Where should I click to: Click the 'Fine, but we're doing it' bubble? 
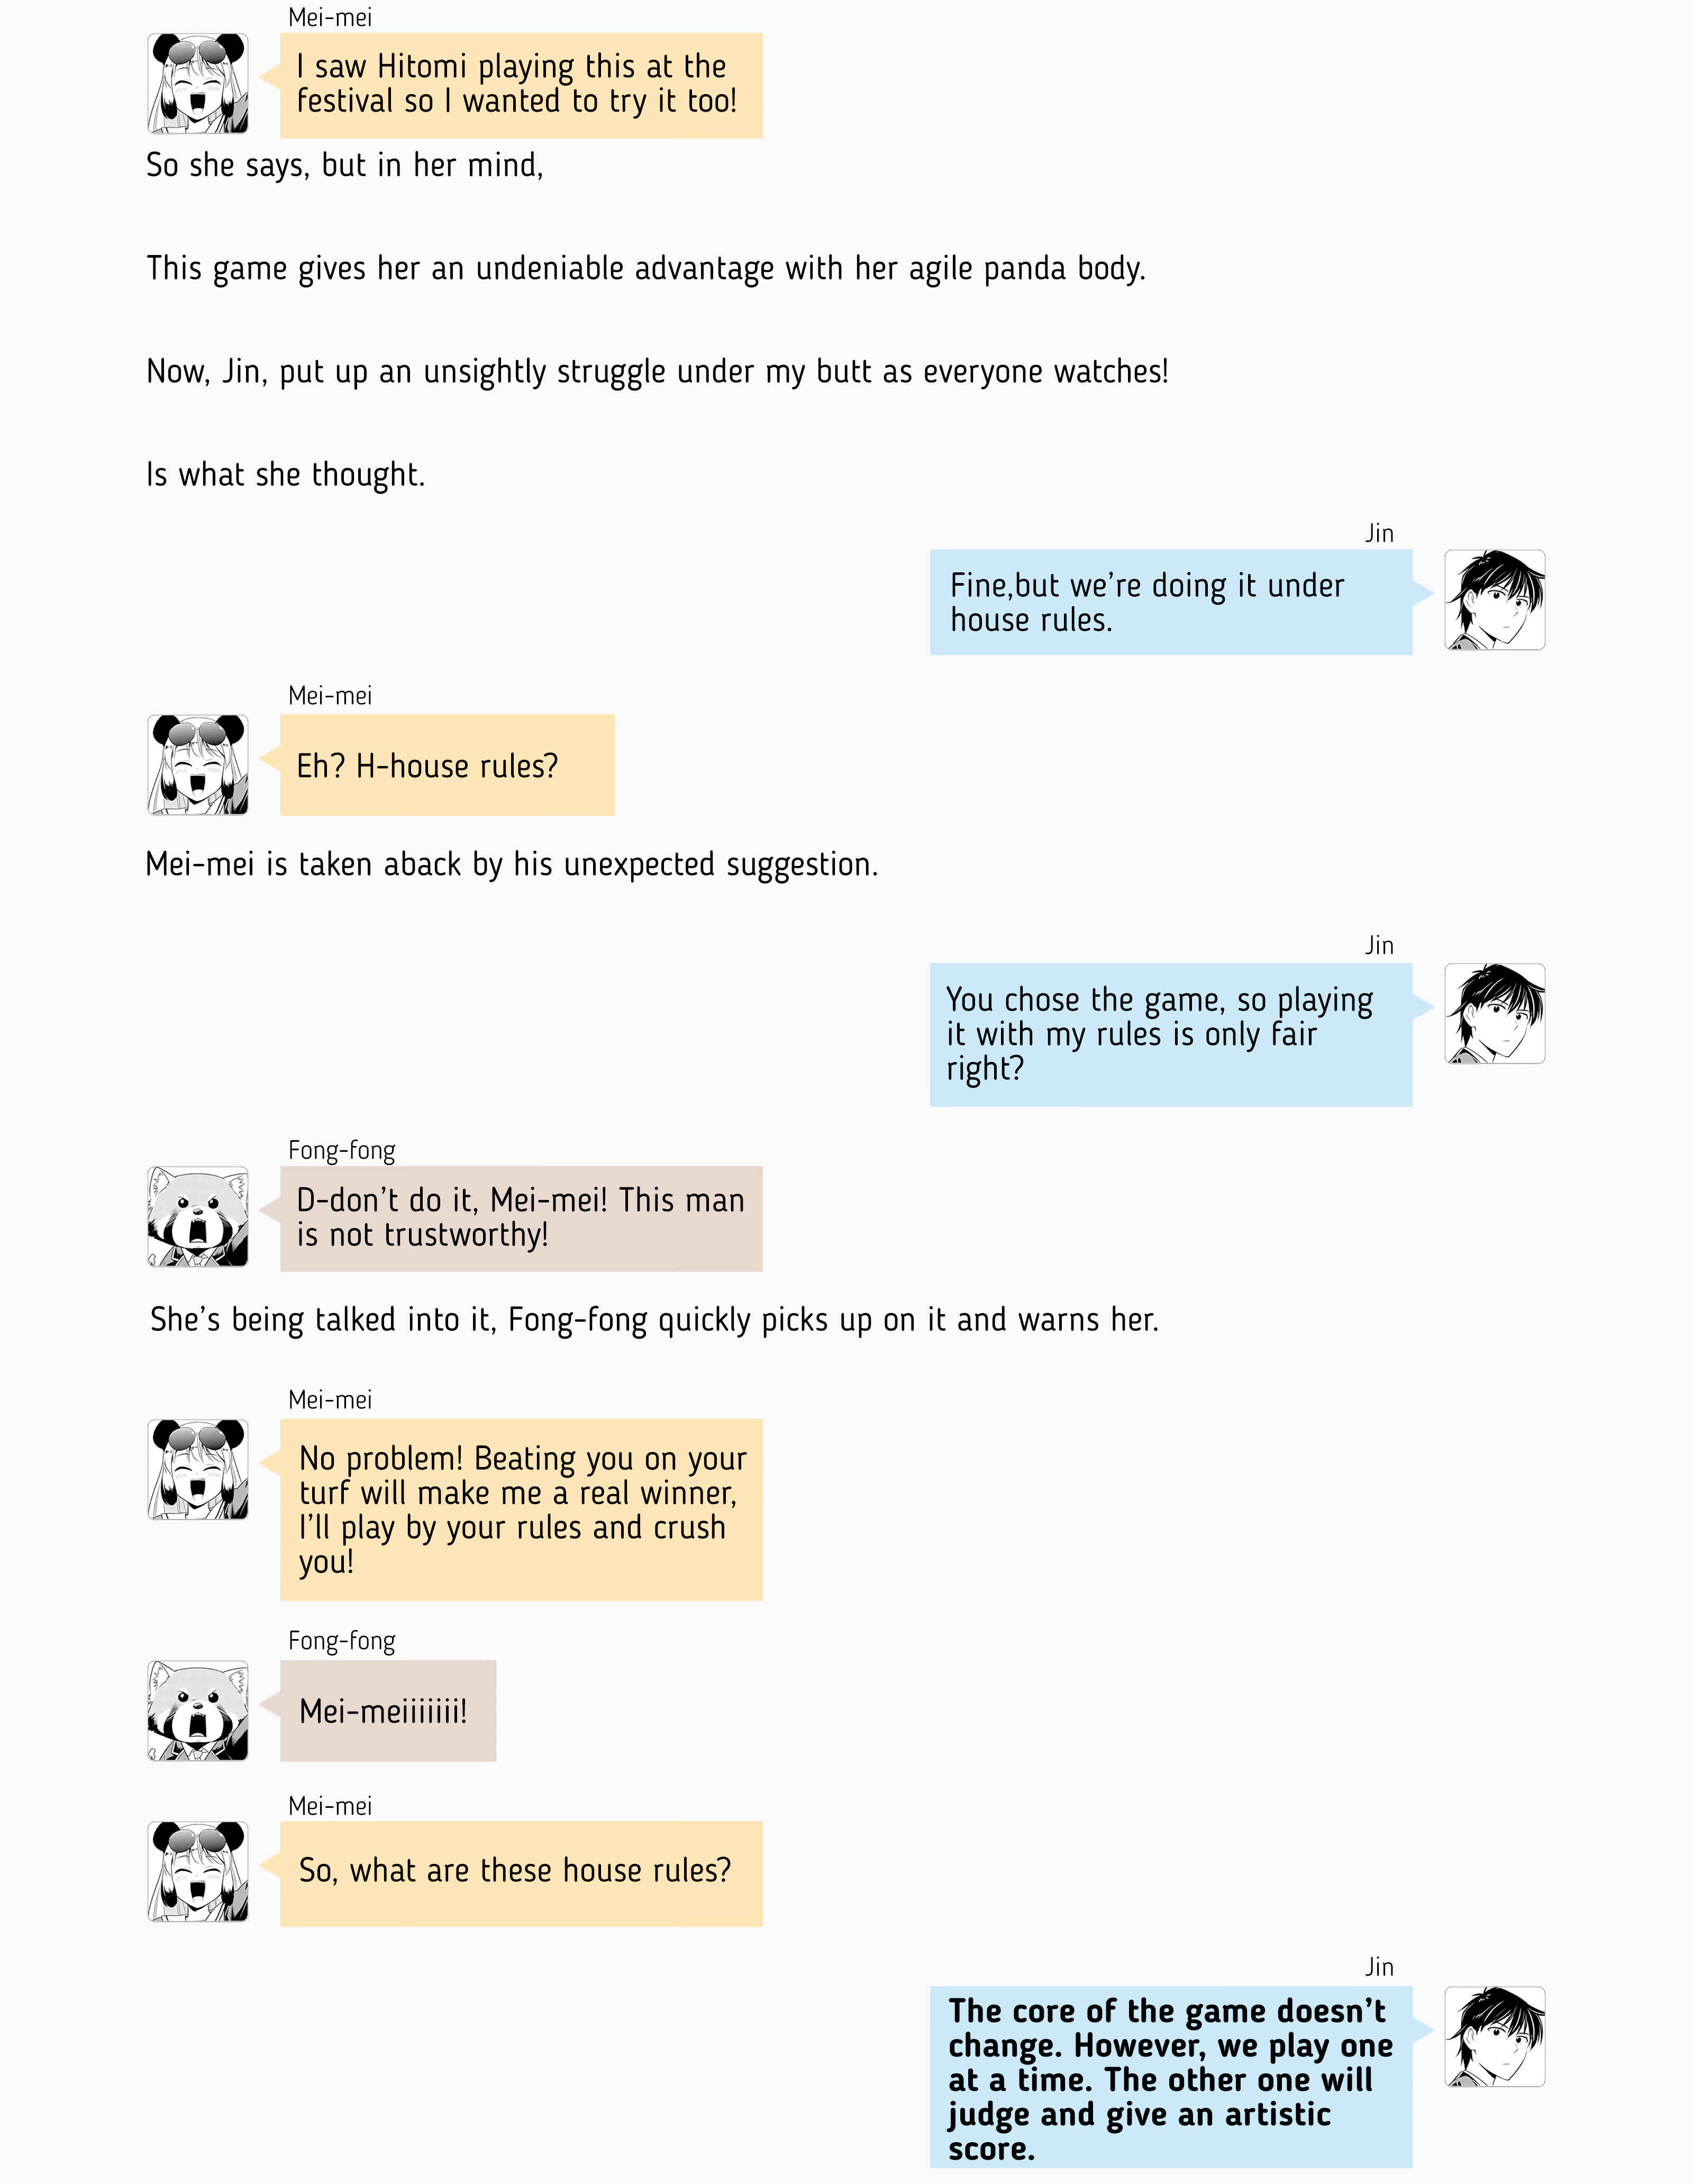click(1171, 602)
